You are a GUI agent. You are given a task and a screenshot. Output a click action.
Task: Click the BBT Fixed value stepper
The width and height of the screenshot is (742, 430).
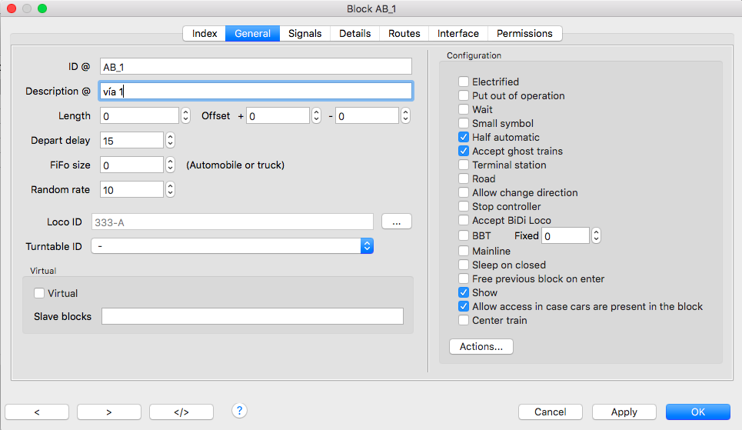click(x=596, y=235)
